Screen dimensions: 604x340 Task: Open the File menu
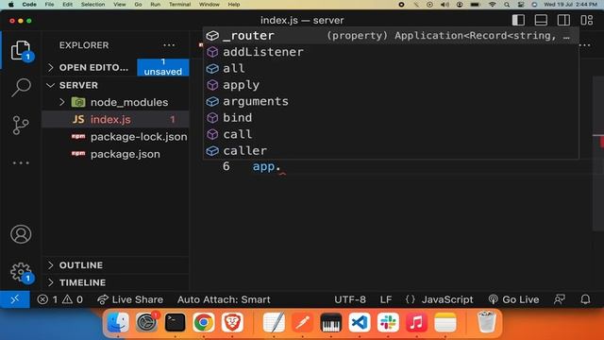[49, 4]
